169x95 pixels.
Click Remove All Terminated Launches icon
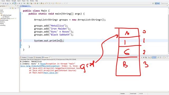tap(146, 58)
